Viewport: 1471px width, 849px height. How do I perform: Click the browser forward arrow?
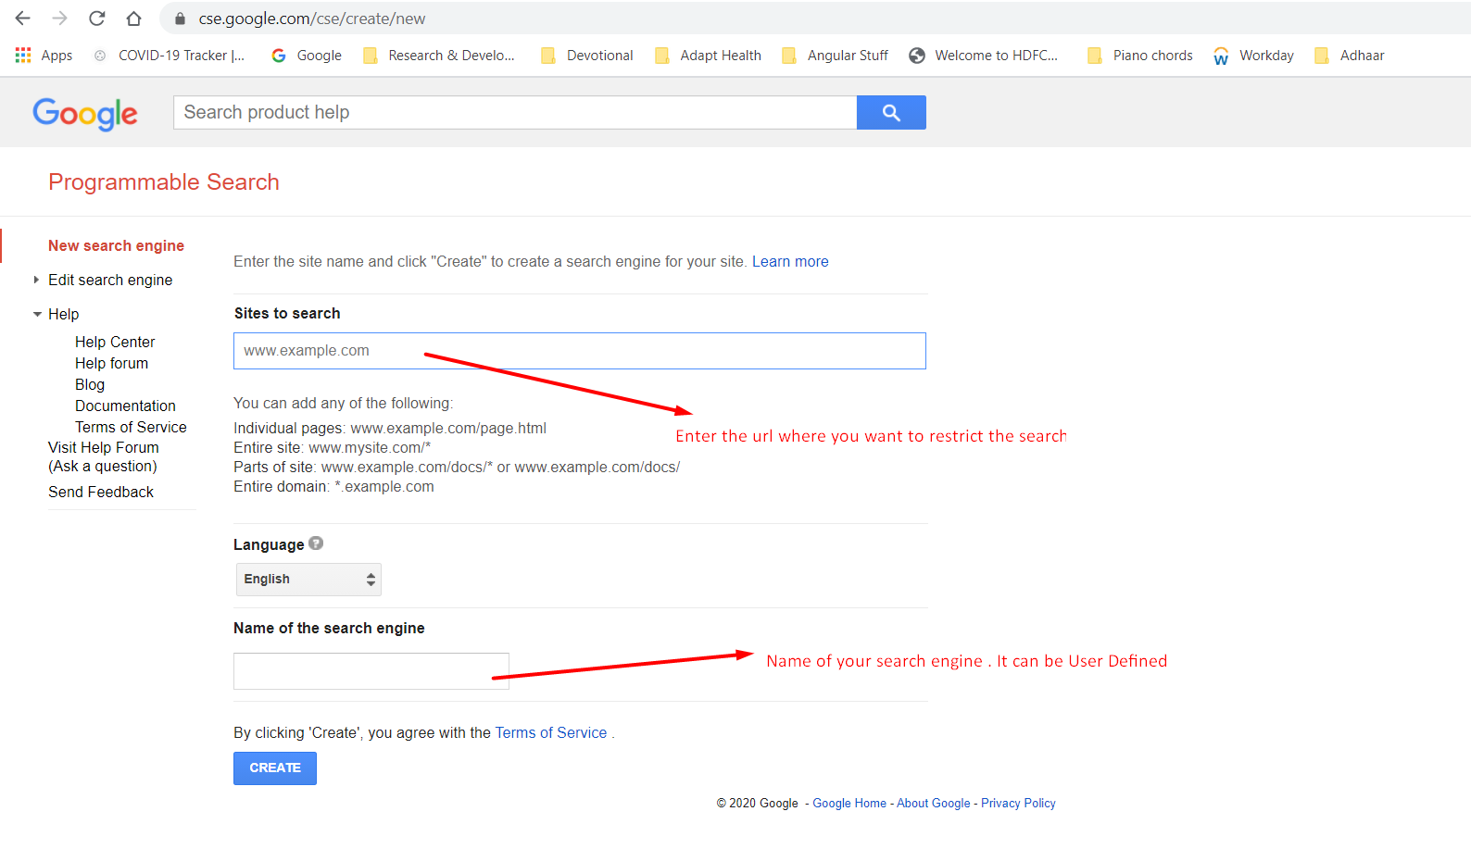(x=60, y=19)
